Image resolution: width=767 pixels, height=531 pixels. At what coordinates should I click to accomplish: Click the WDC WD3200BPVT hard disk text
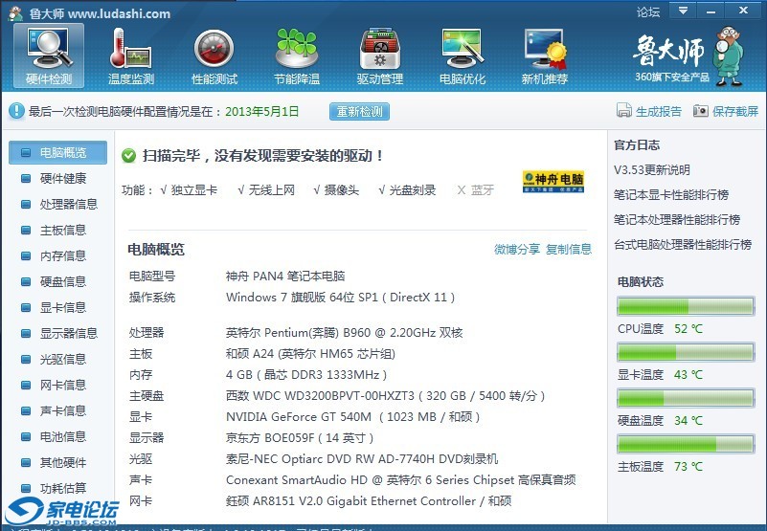pyautogui.click(x=386, y=396)
